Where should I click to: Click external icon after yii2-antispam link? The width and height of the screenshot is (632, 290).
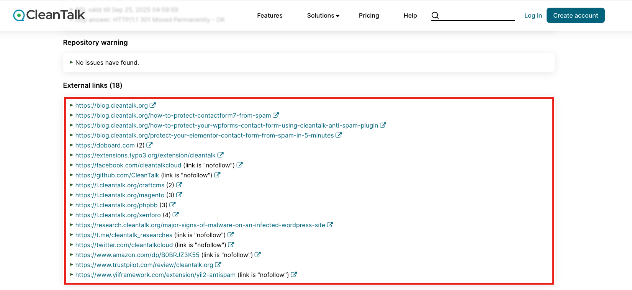click(x=294, y=275)
